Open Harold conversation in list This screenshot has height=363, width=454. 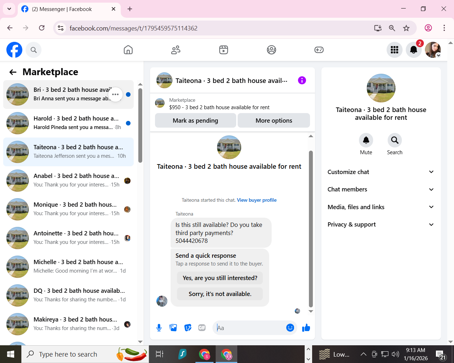coord(68,123)
